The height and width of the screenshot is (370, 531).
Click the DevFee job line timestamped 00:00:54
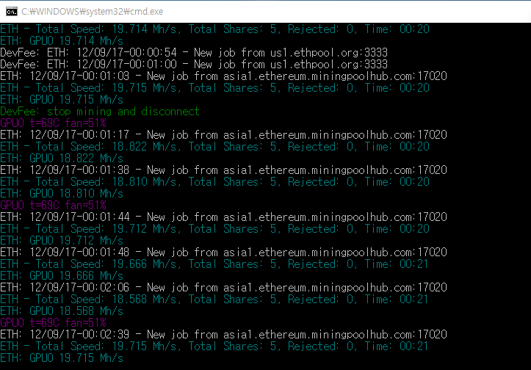click(x=194, y=53)
